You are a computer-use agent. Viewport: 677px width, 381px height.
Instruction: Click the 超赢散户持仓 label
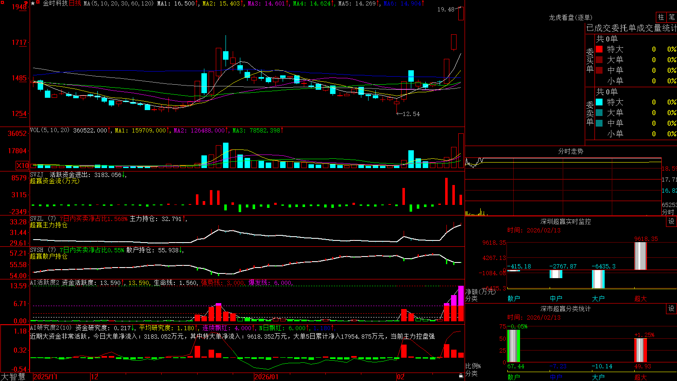49,256
